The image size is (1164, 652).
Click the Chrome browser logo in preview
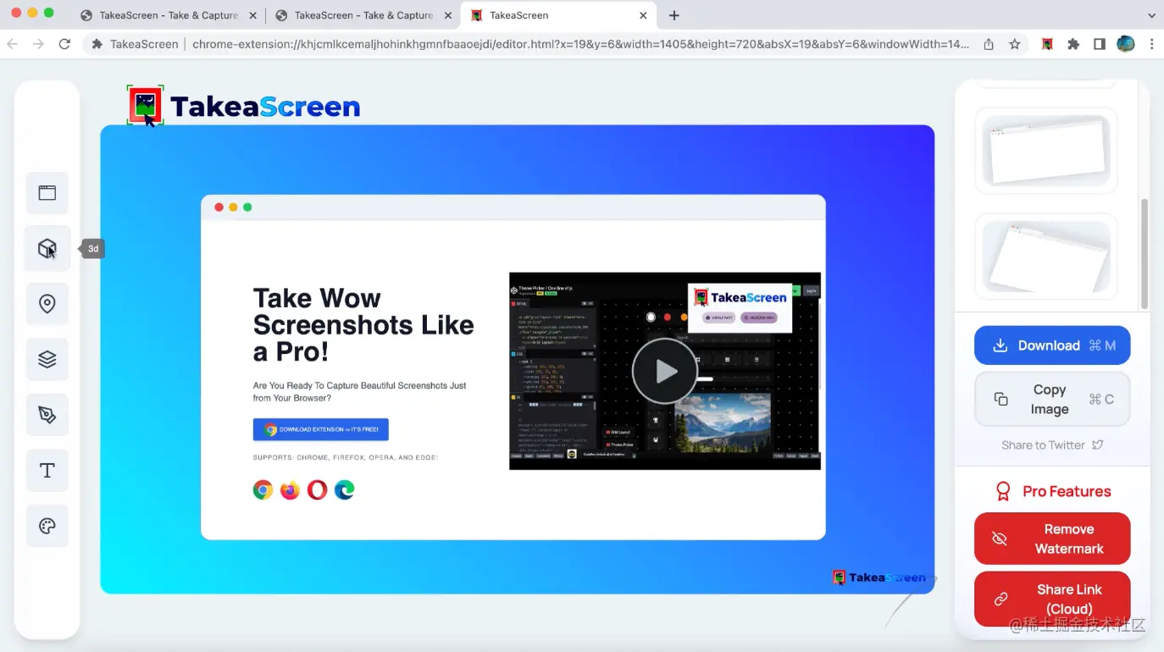(263, 489)
